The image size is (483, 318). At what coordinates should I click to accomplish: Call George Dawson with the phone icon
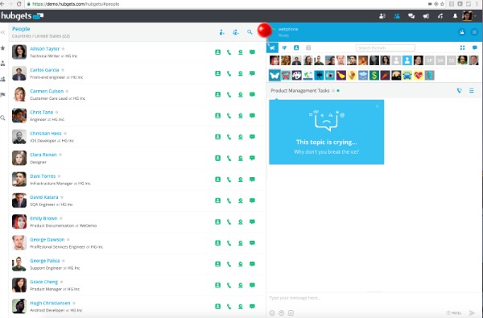[229, 243]
